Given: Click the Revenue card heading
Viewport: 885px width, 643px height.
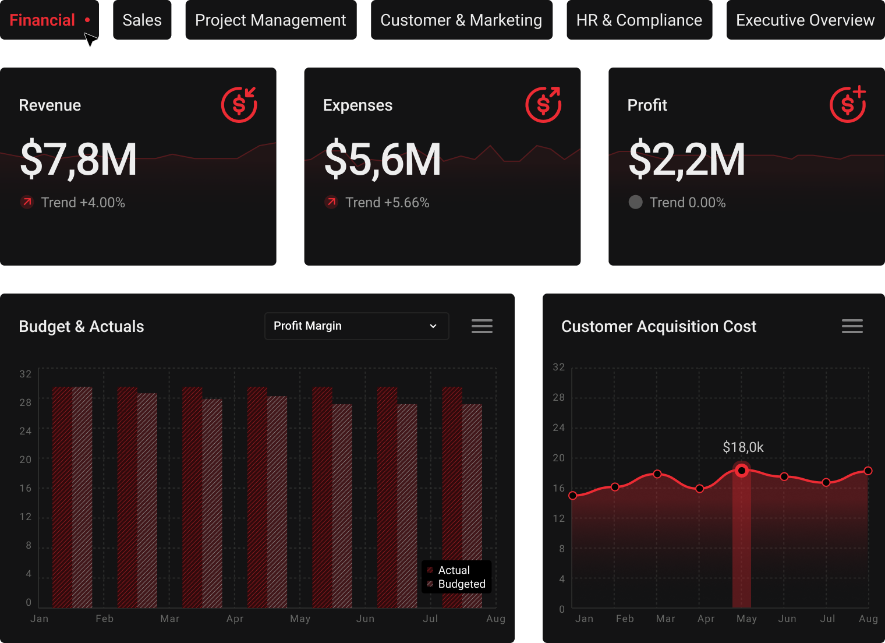Looking at the screenshot, I should [x=50, y=105].
